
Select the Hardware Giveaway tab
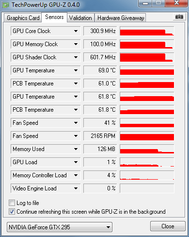click(121, 18)
